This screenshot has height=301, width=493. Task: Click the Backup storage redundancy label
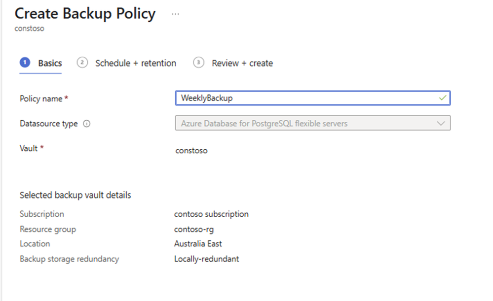(x=70, y=259)
